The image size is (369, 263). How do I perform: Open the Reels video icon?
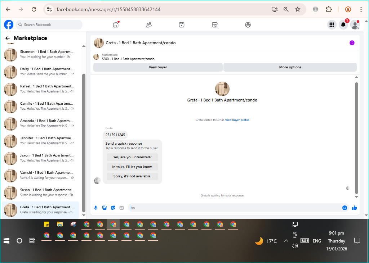point(182,25)
